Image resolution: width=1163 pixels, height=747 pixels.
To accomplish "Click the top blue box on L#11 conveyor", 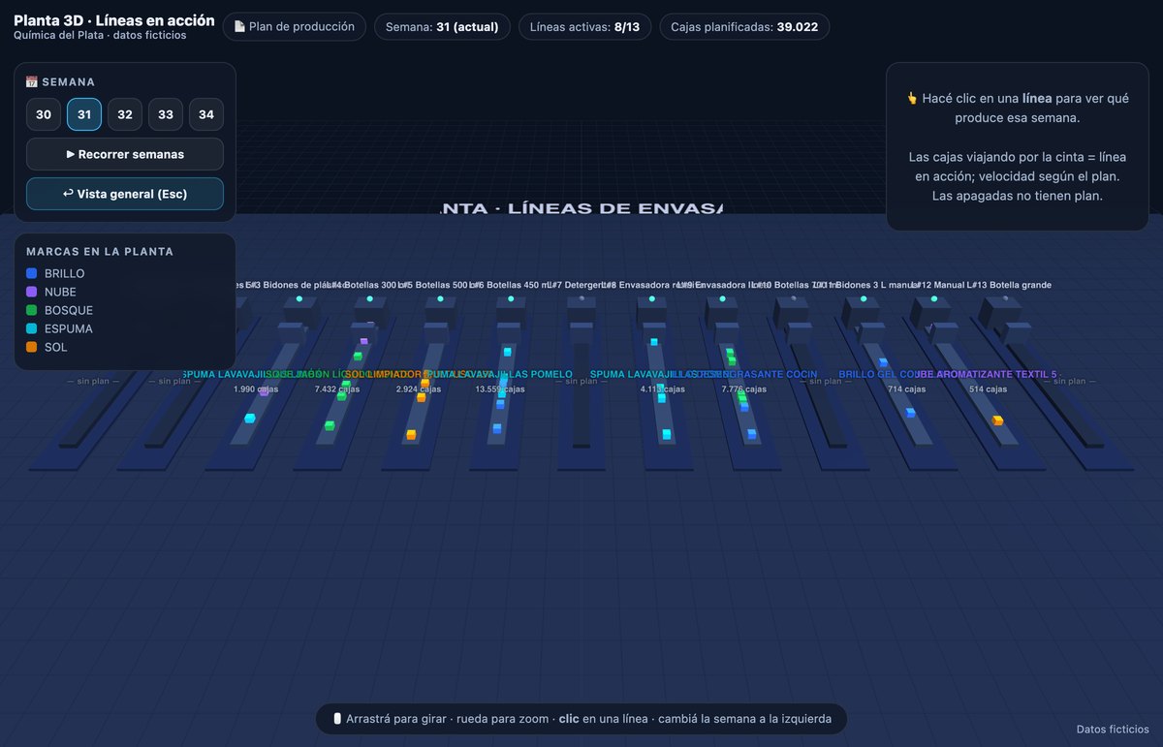I will [883, 362].
